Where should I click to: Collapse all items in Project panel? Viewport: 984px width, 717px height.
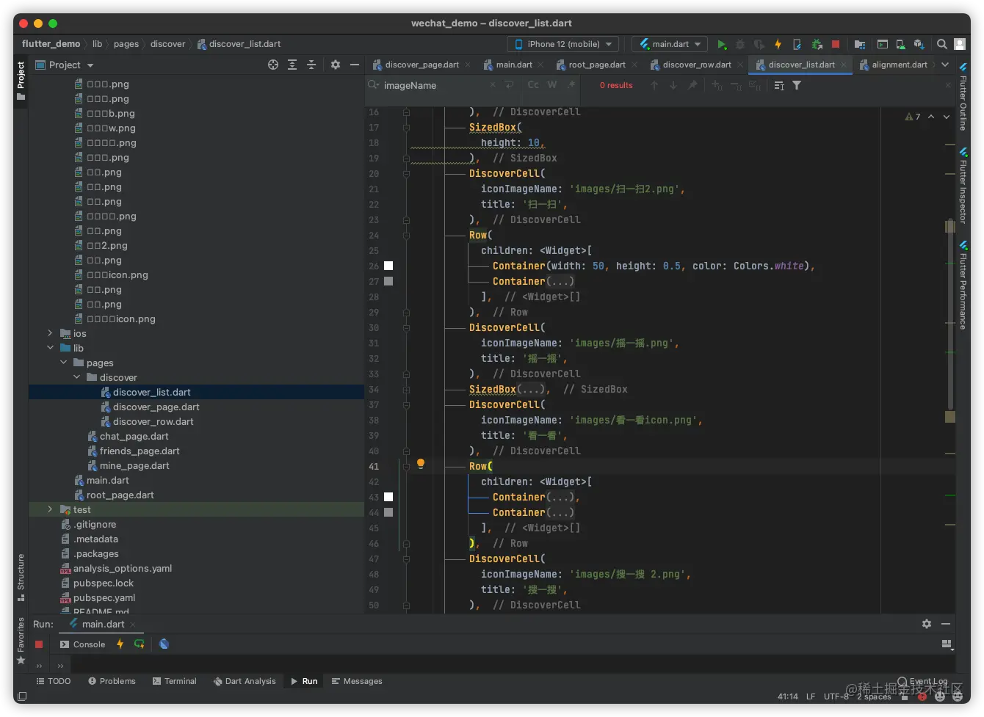click(311, 65)
